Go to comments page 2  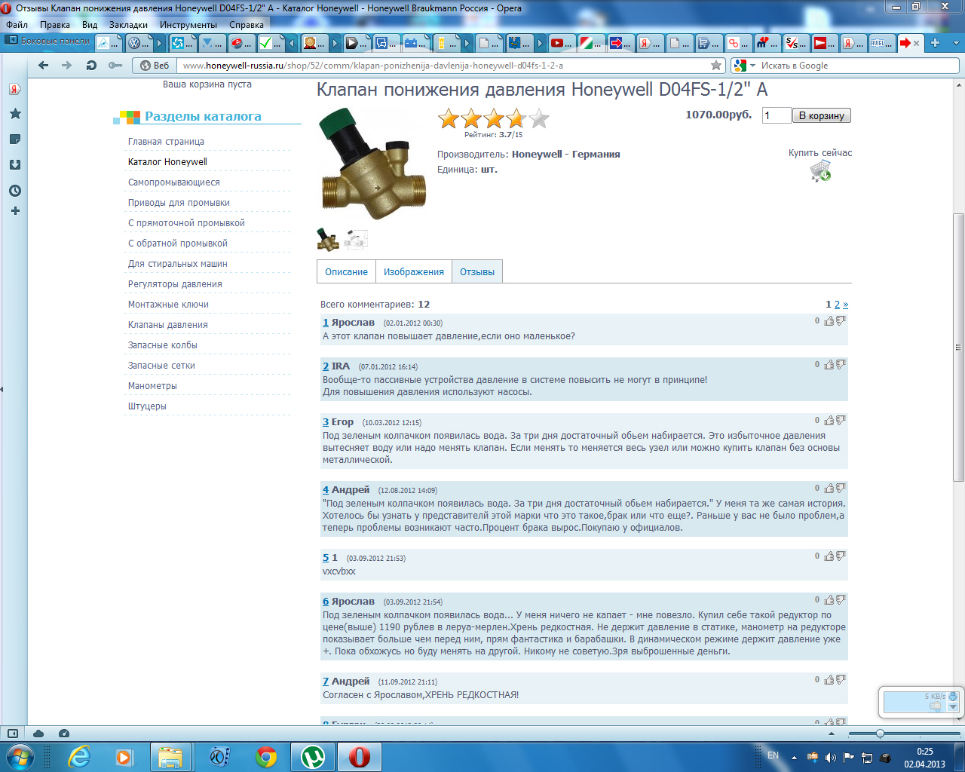pos(837,305)
